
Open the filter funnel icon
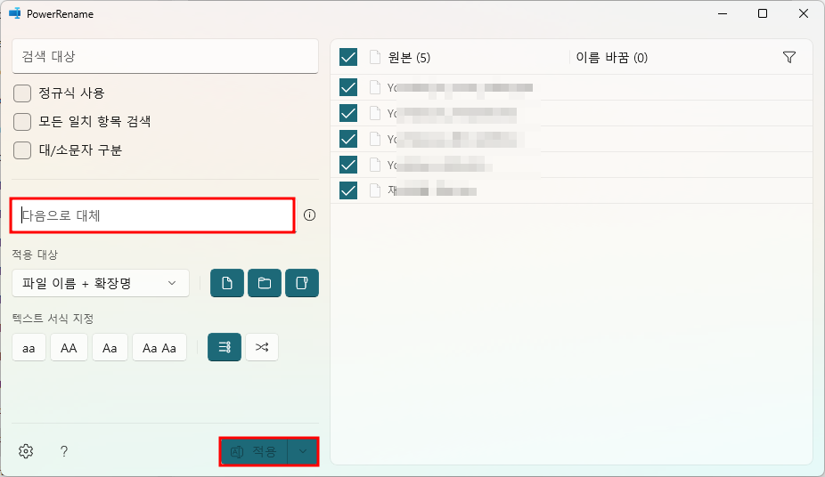pyautogui.click(x=789, y=57)
